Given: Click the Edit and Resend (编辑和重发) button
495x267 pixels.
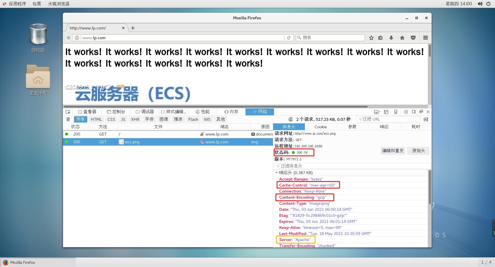Looking at the screenshot, I should click(393, 151).
